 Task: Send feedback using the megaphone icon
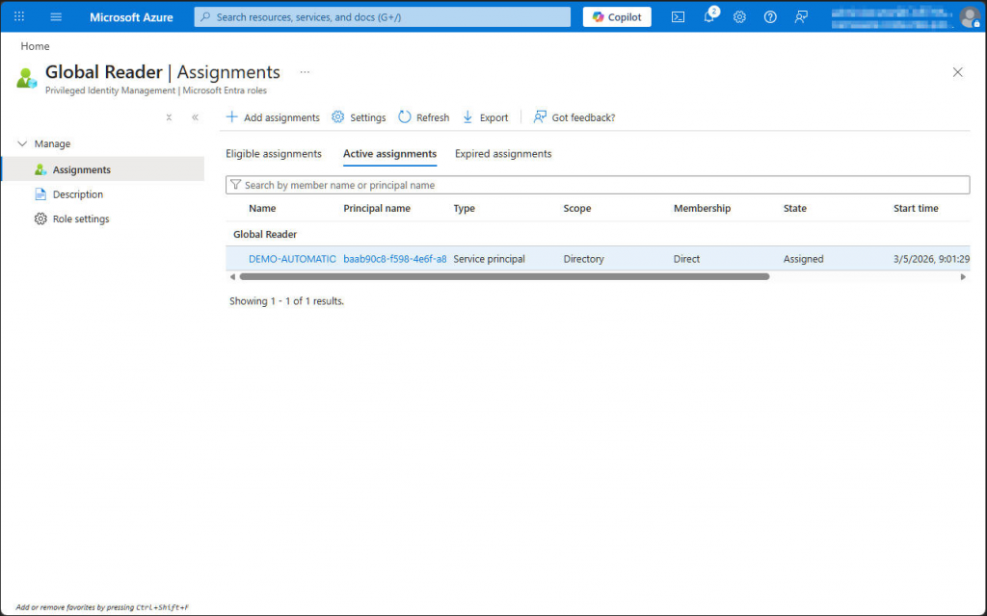coord(801,17)
